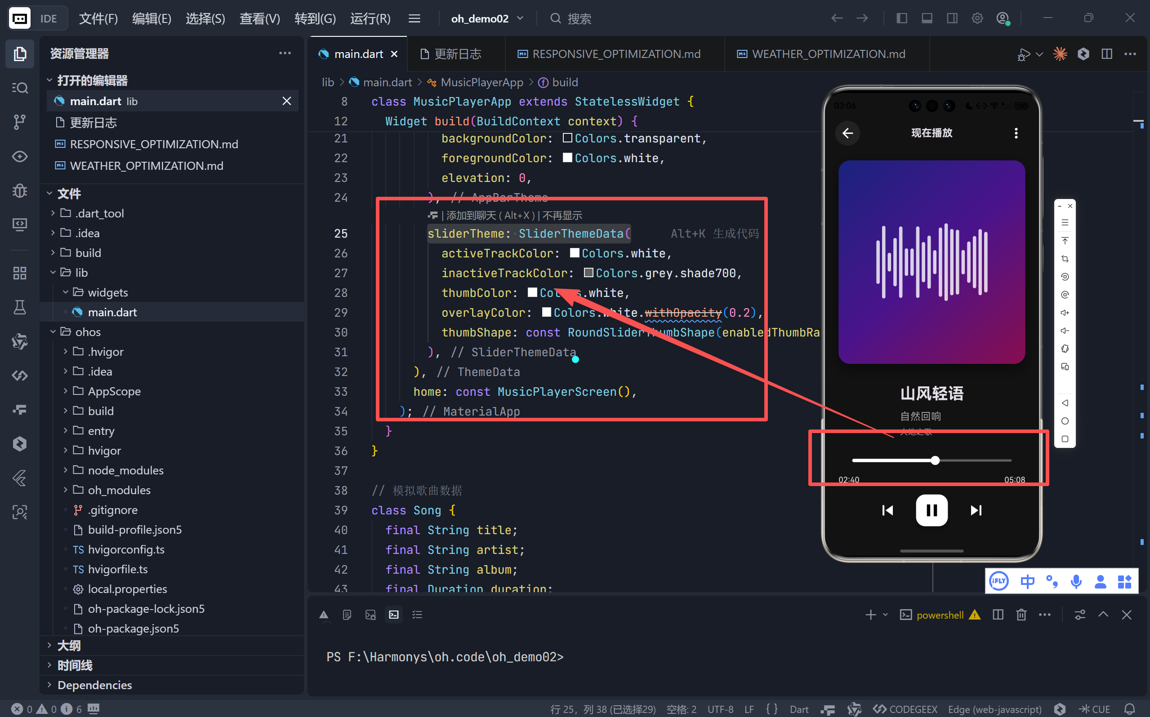This screenshot has width=1150, height=717.
Task: Open the extensions grid icon in sidebar
Action: pos(19,273)
